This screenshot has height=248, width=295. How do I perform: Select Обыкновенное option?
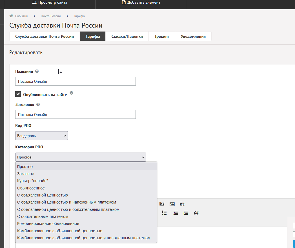(86, 188)
